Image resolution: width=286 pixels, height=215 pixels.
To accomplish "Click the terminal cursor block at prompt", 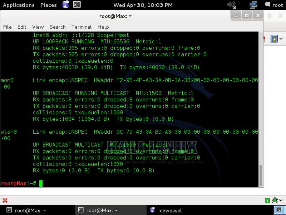I will (x=41, y=183).
